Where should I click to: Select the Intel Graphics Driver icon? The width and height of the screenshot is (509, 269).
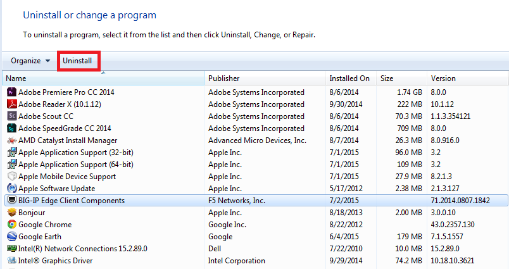[x=11, y=260]
